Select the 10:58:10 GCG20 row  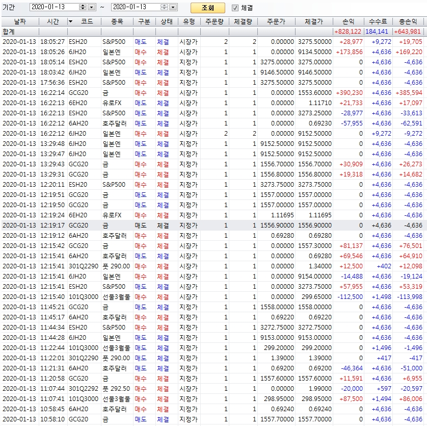point(212,419)
